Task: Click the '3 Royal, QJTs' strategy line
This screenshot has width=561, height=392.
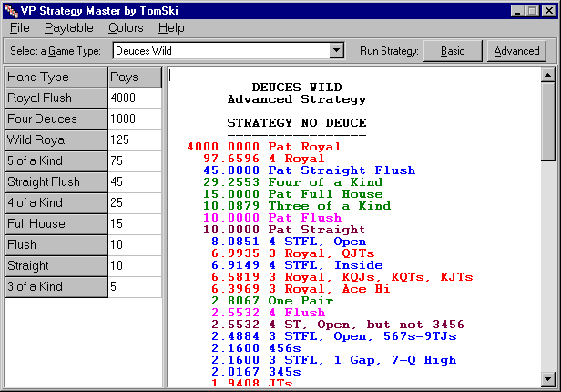Action: click(x=293, y=253)
